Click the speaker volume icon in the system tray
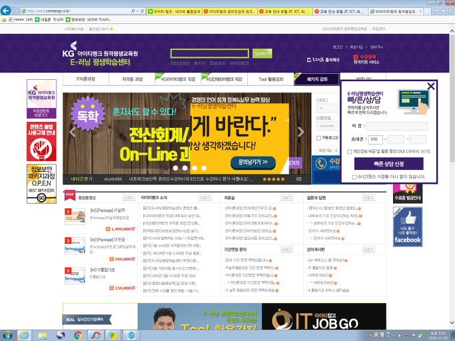 (400, 336)
